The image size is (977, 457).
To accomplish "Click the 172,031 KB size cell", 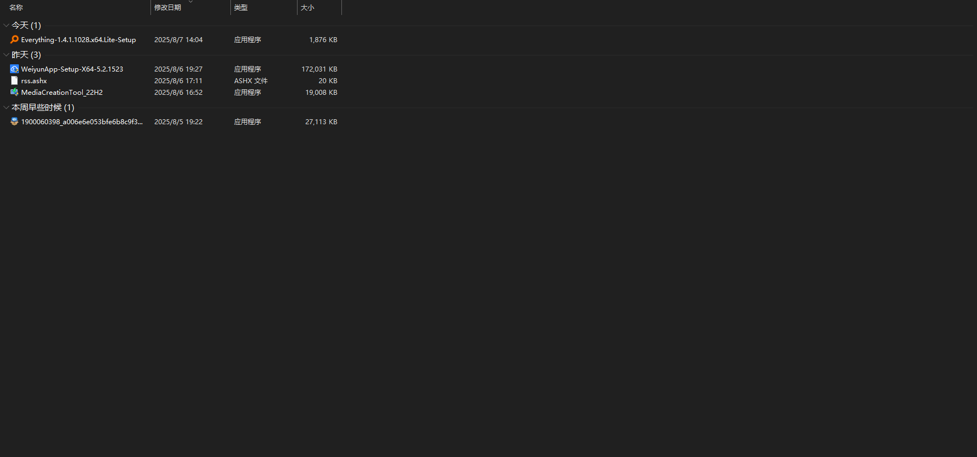I will (319, 69).
